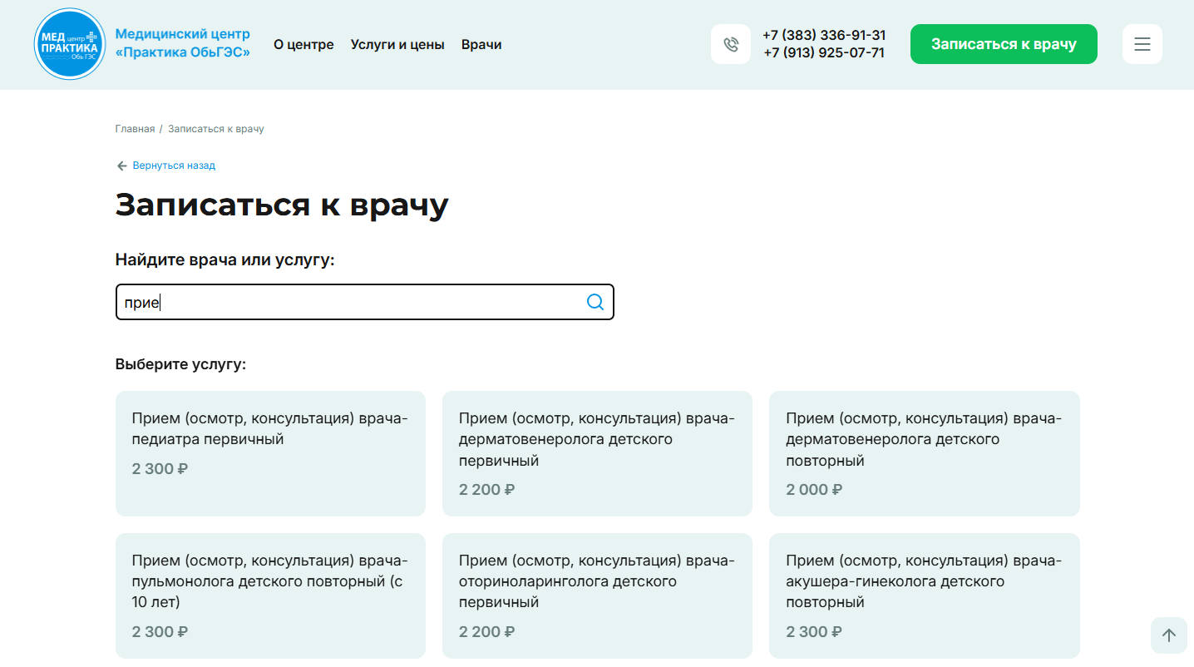
Task: Click the phone call icon
Action: tap(730, 44)
